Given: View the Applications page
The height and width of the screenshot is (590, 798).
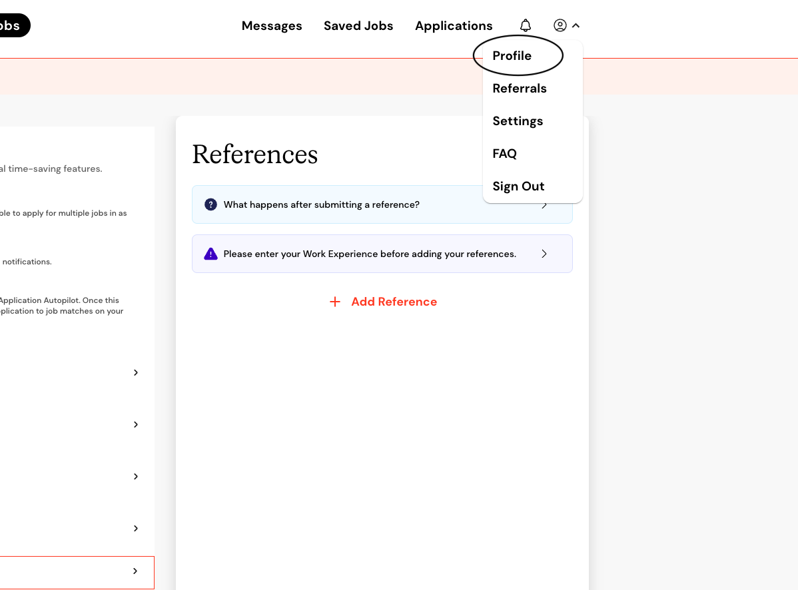Looking at the screenshot, I should click(x=454, y=25).
